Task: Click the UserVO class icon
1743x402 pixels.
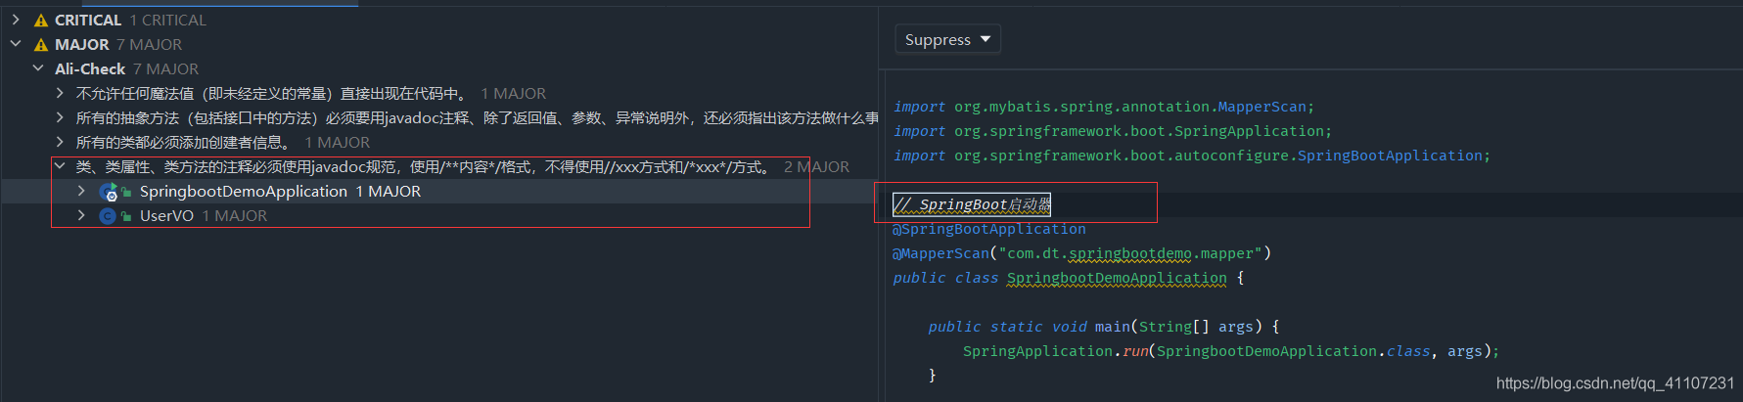Action: pyautogui.click(x=108, y=215)
